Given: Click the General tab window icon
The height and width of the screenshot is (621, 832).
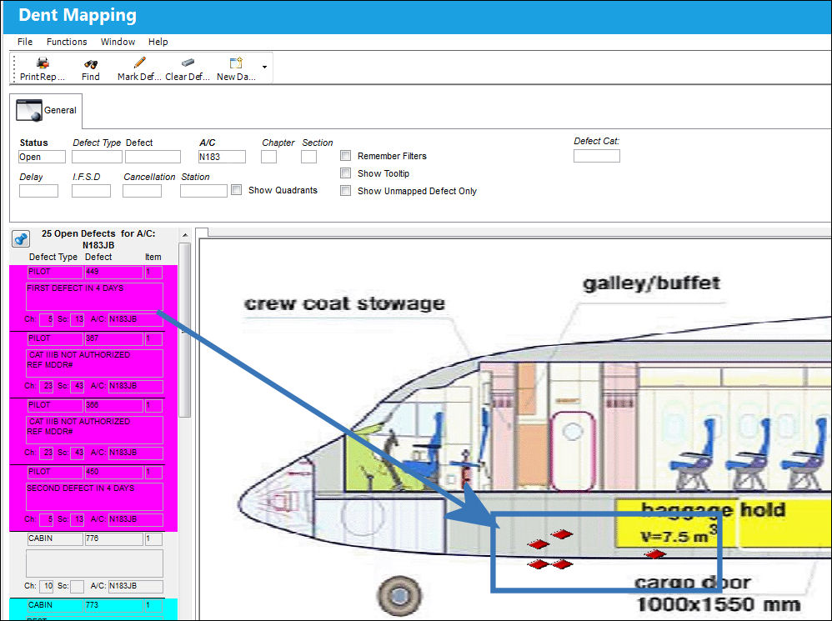Looking at the screenshot, I should click(29, 110).
